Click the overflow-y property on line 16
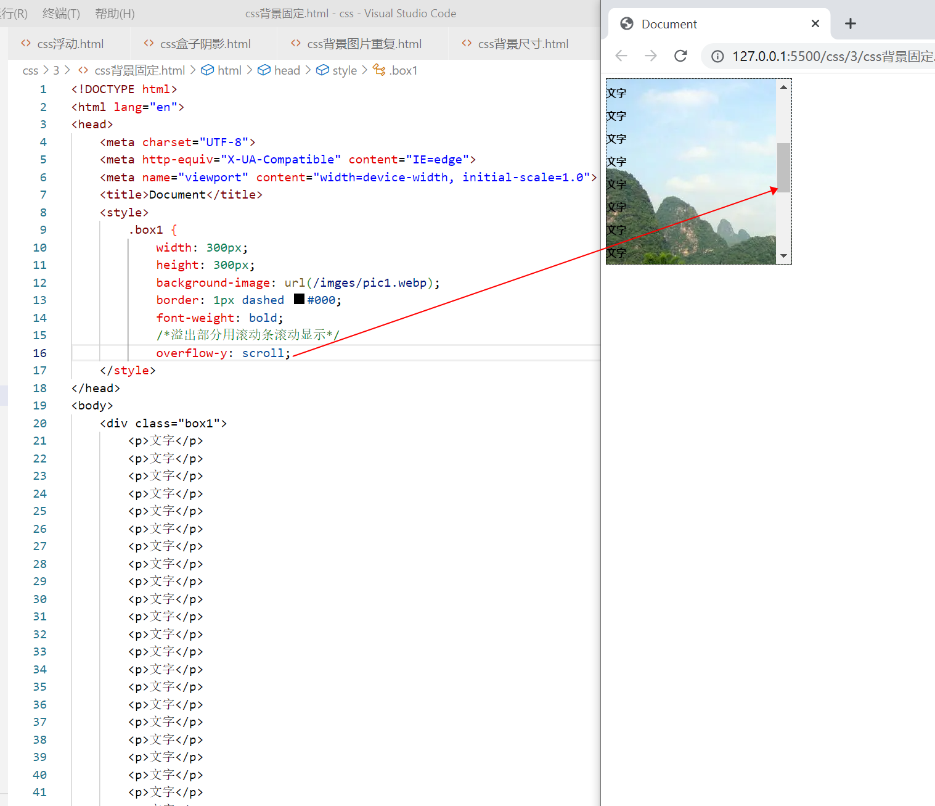This screenshot has height=806, width=935. (x=192, y=353)
